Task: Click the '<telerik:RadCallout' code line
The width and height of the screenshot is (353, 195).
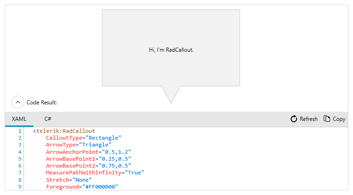Action: point(64,131)
